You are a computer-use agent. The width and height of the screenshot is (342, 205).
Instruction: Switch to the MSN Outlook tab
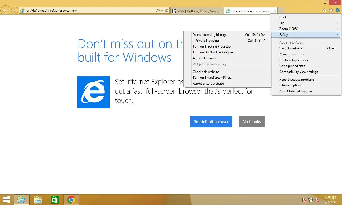(197, 11)
